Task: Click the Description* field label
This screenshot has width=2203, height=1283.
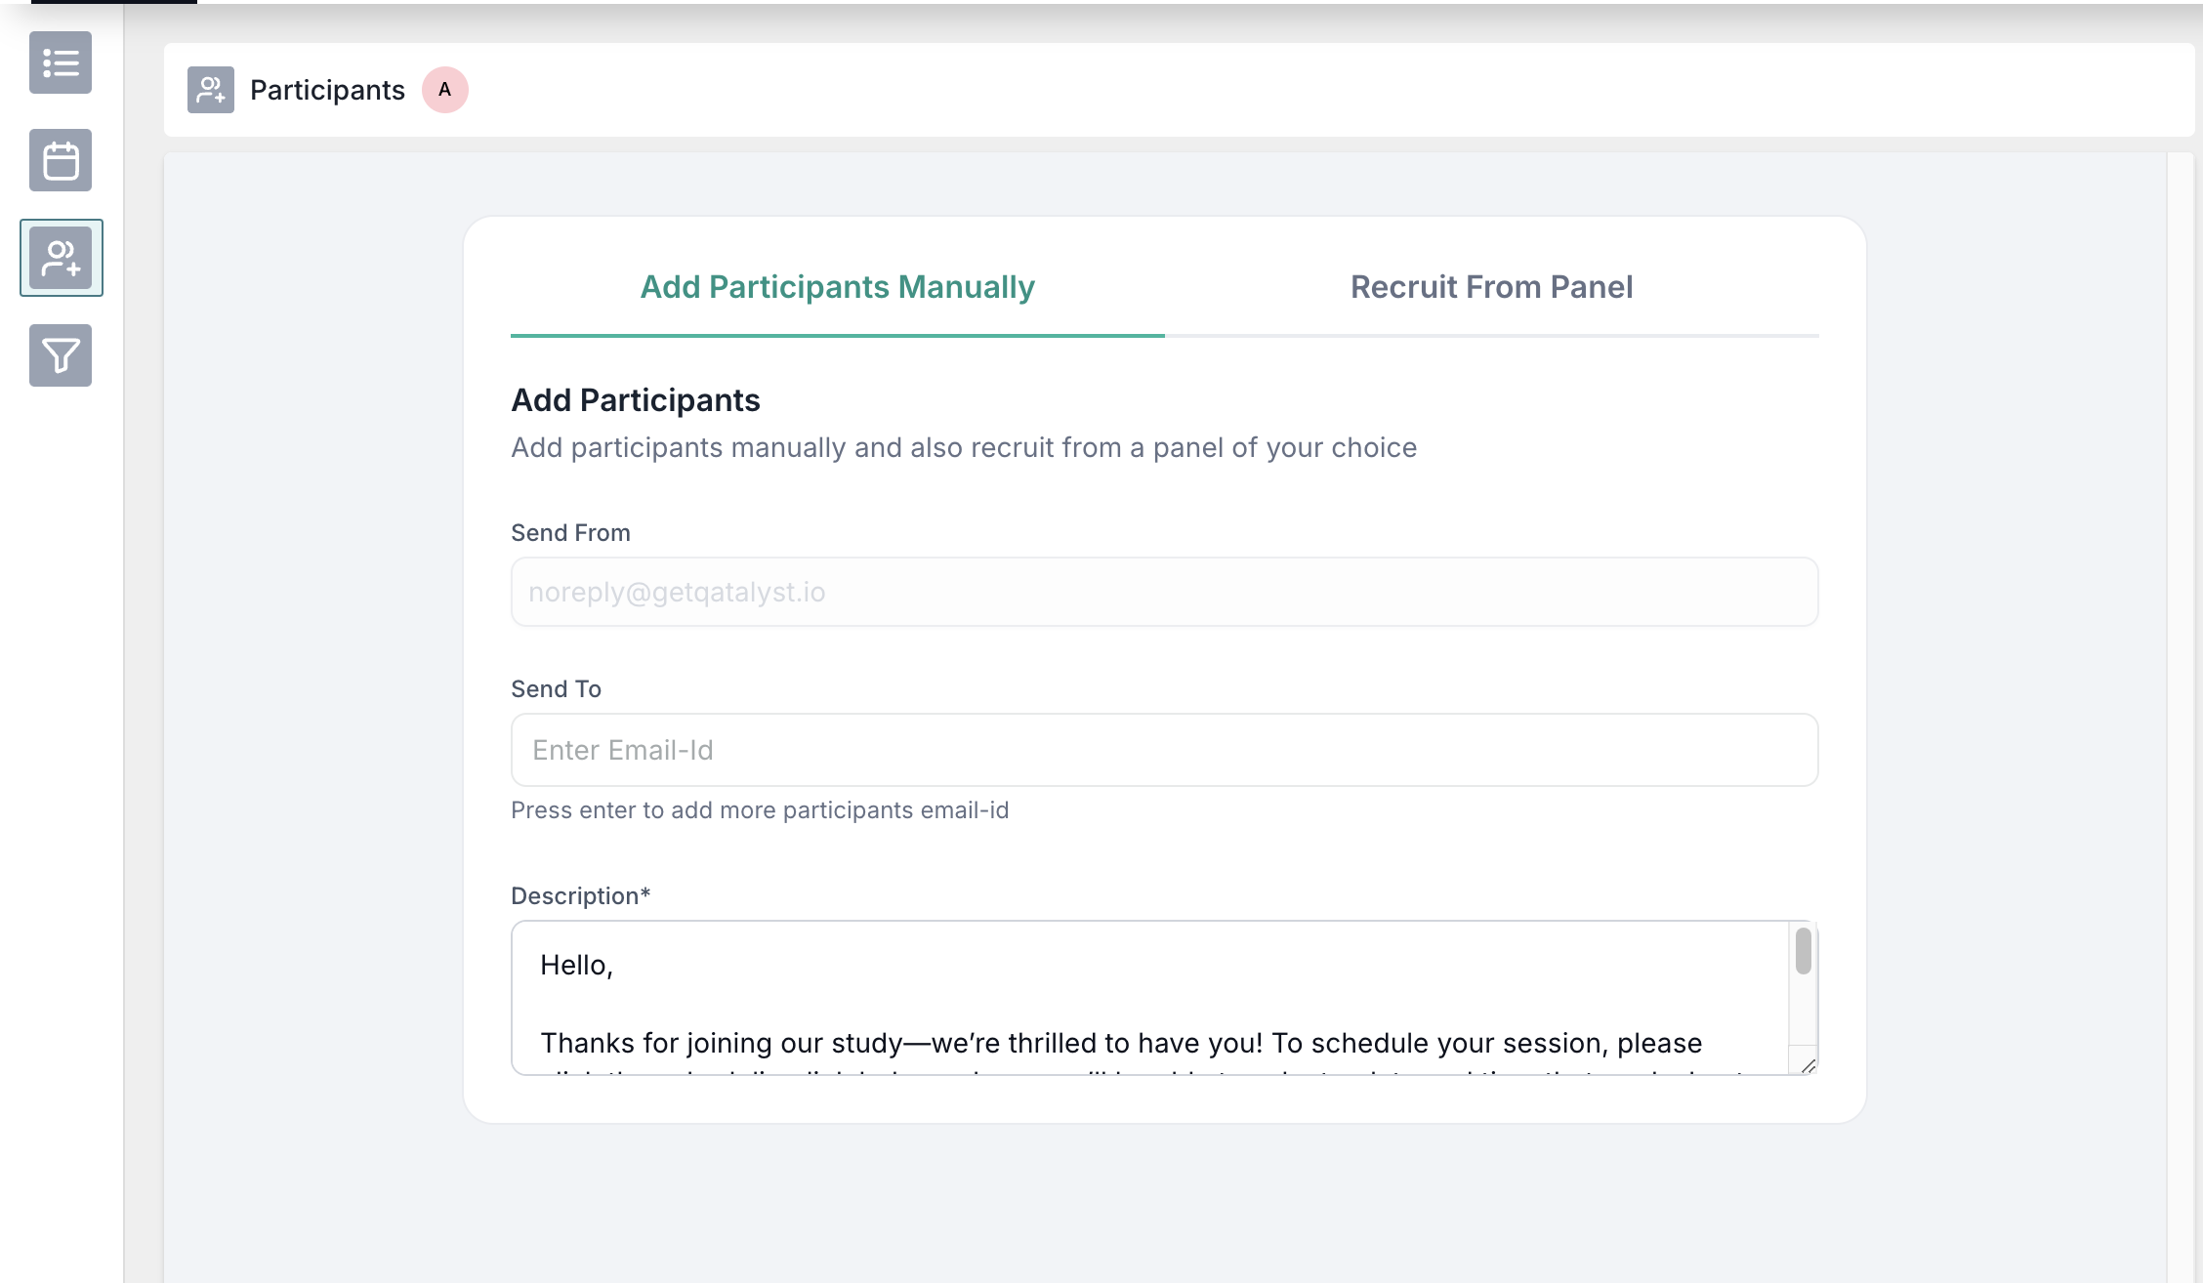Action: coord(580,896)
